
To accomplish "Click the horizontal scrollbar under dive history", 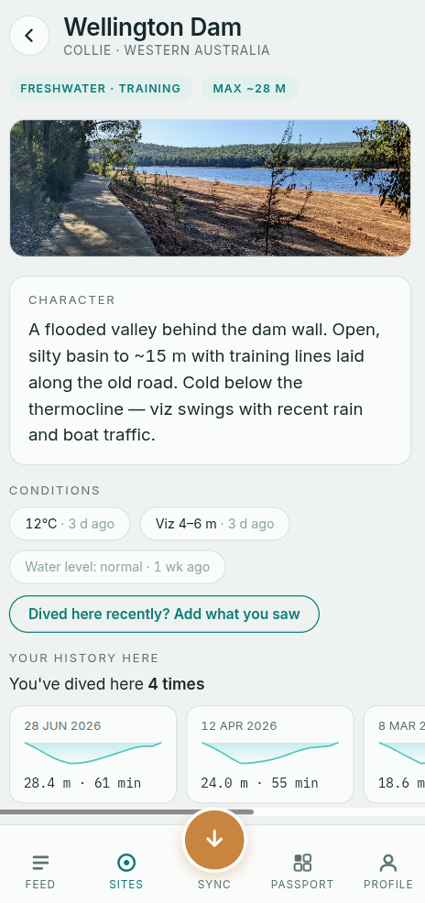I will (126, 812).
